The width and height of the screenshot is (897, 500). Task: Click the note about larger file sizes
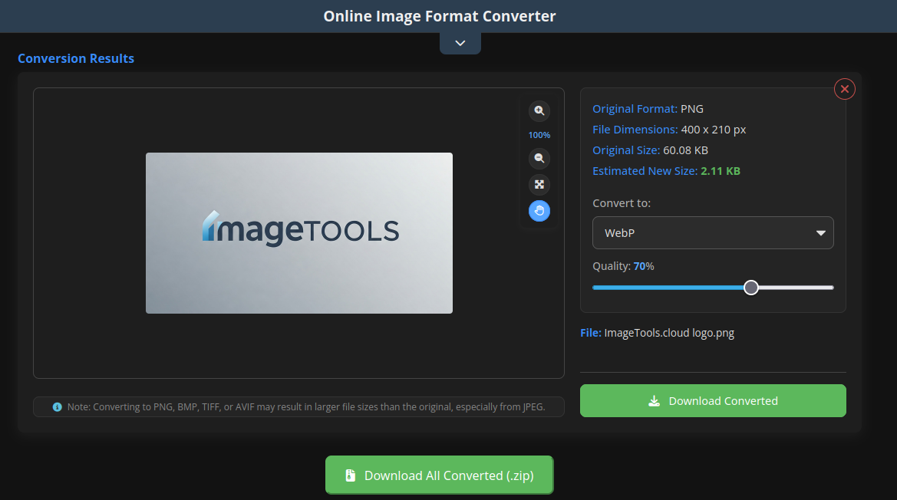(306, 407)
